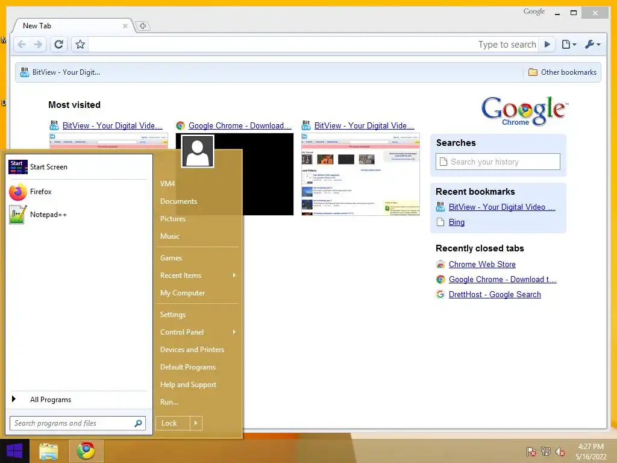617x463 pixels.
Task: Open the page menu document icon
Action: 569,45
